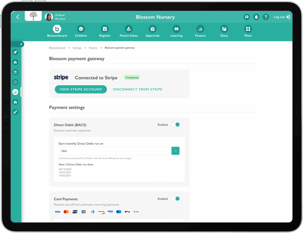Click Log out in the header
The image size is (303, 233).
point(281,17)
